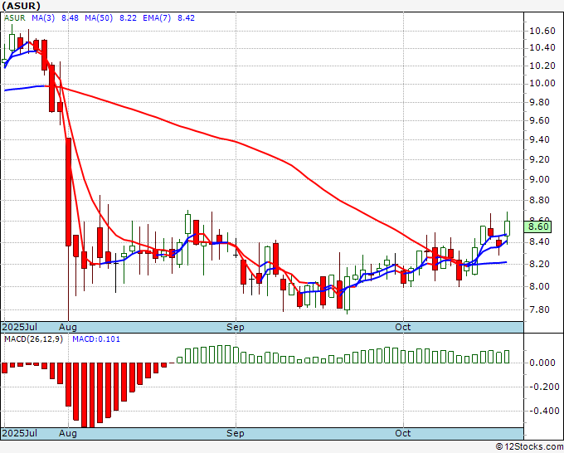Click the 10.60 price axis label

542,31
